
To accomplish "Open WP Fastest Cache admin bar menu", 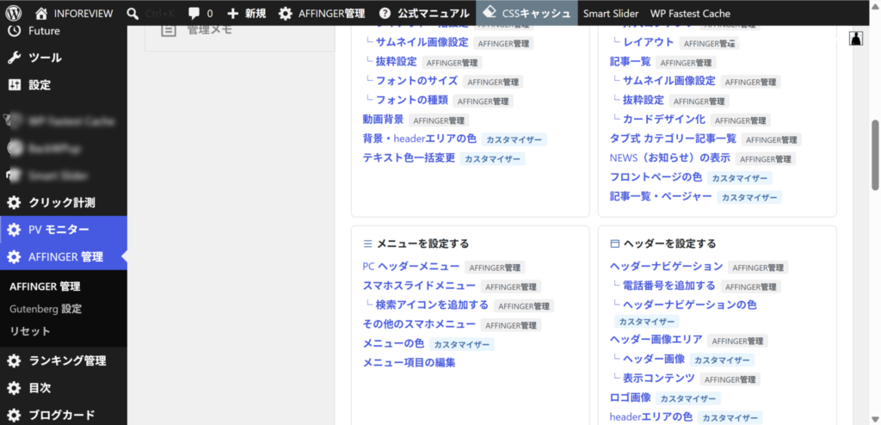I will [x=691, y=13].
